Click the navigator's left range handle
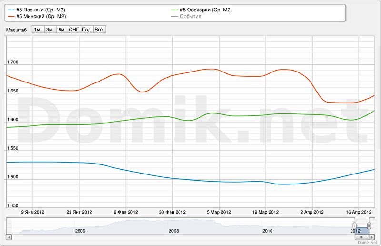Viewport: 381px width, 246px height. [x=354, y=225]
